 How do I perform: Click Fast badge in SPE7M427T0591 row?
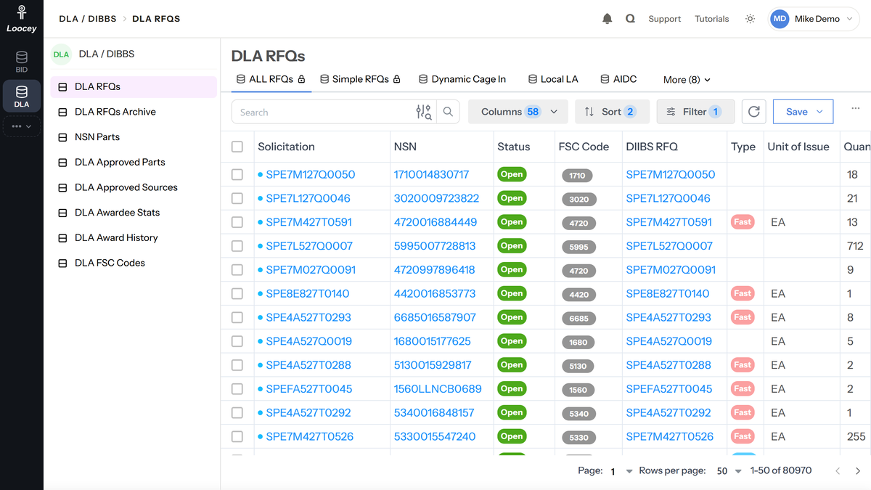742,222
